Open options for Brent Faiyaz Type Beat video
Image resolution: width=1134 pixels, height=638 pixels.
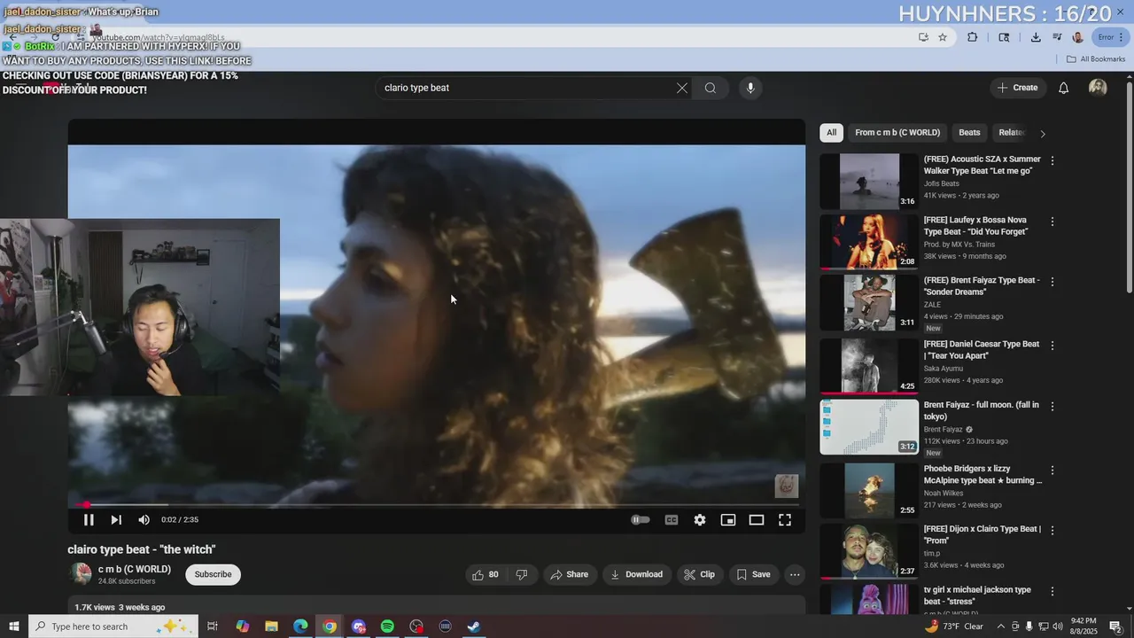(x=1052, y=282)
